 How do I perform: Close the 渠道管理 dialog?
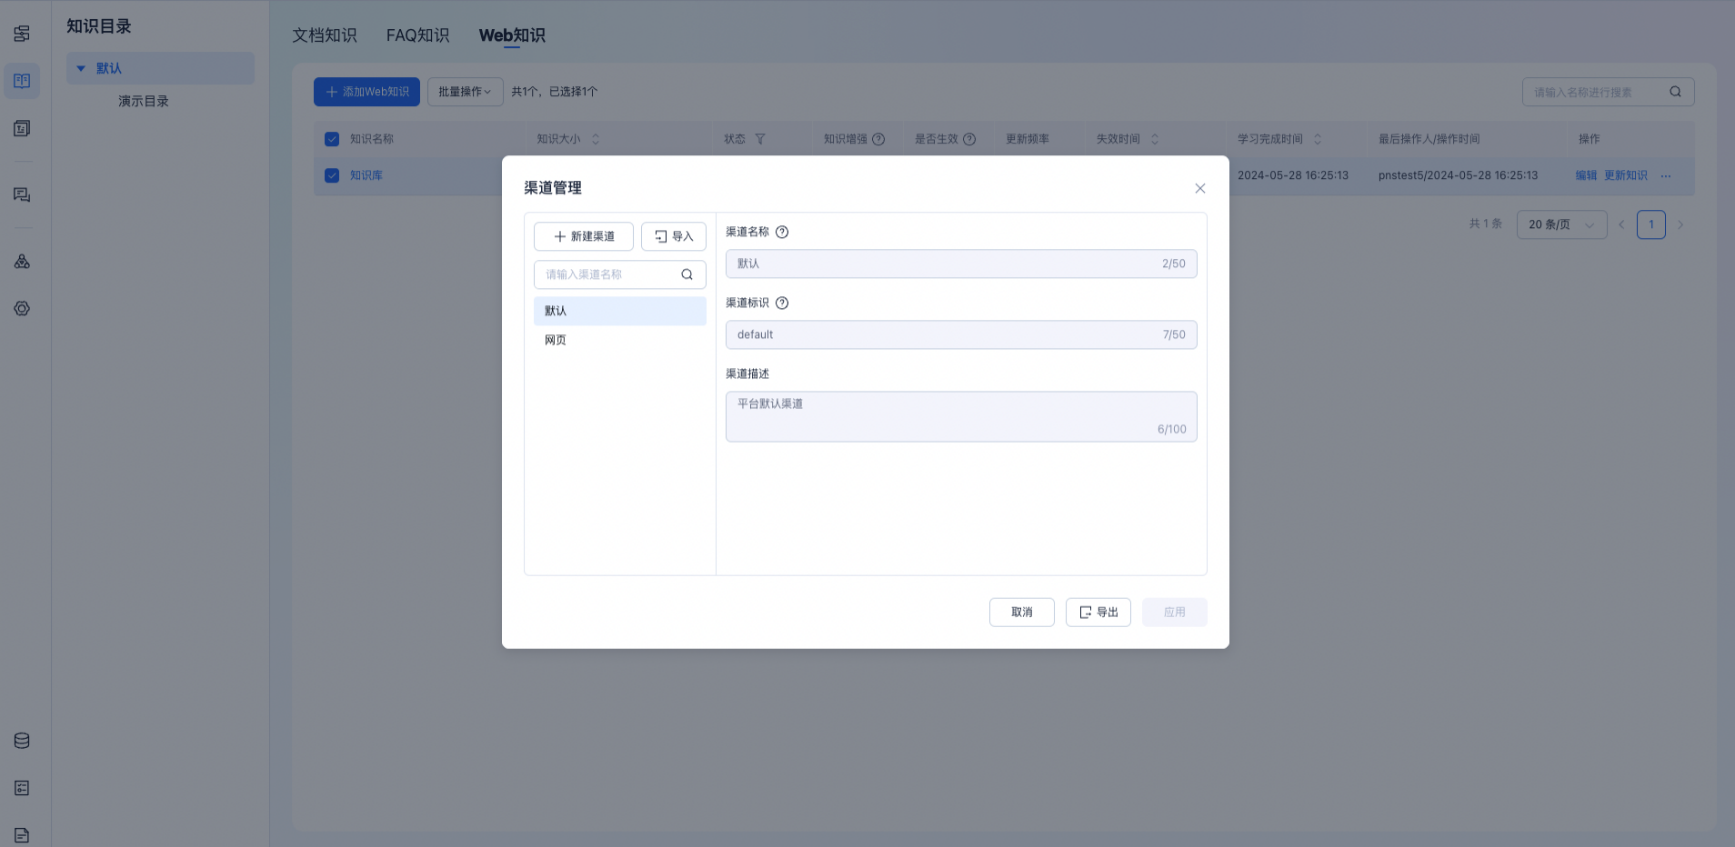point(1200,188)
